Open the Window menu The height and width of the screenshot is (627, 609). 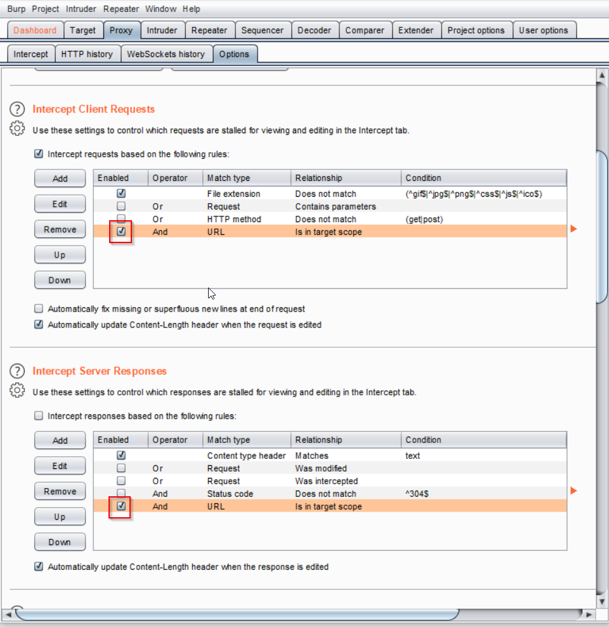160,9
